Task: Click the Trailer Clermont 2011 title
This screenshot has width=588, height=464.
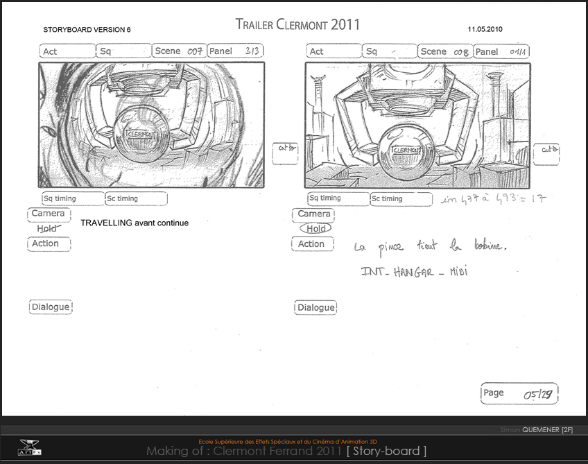Action: click(x=297, y=25)
